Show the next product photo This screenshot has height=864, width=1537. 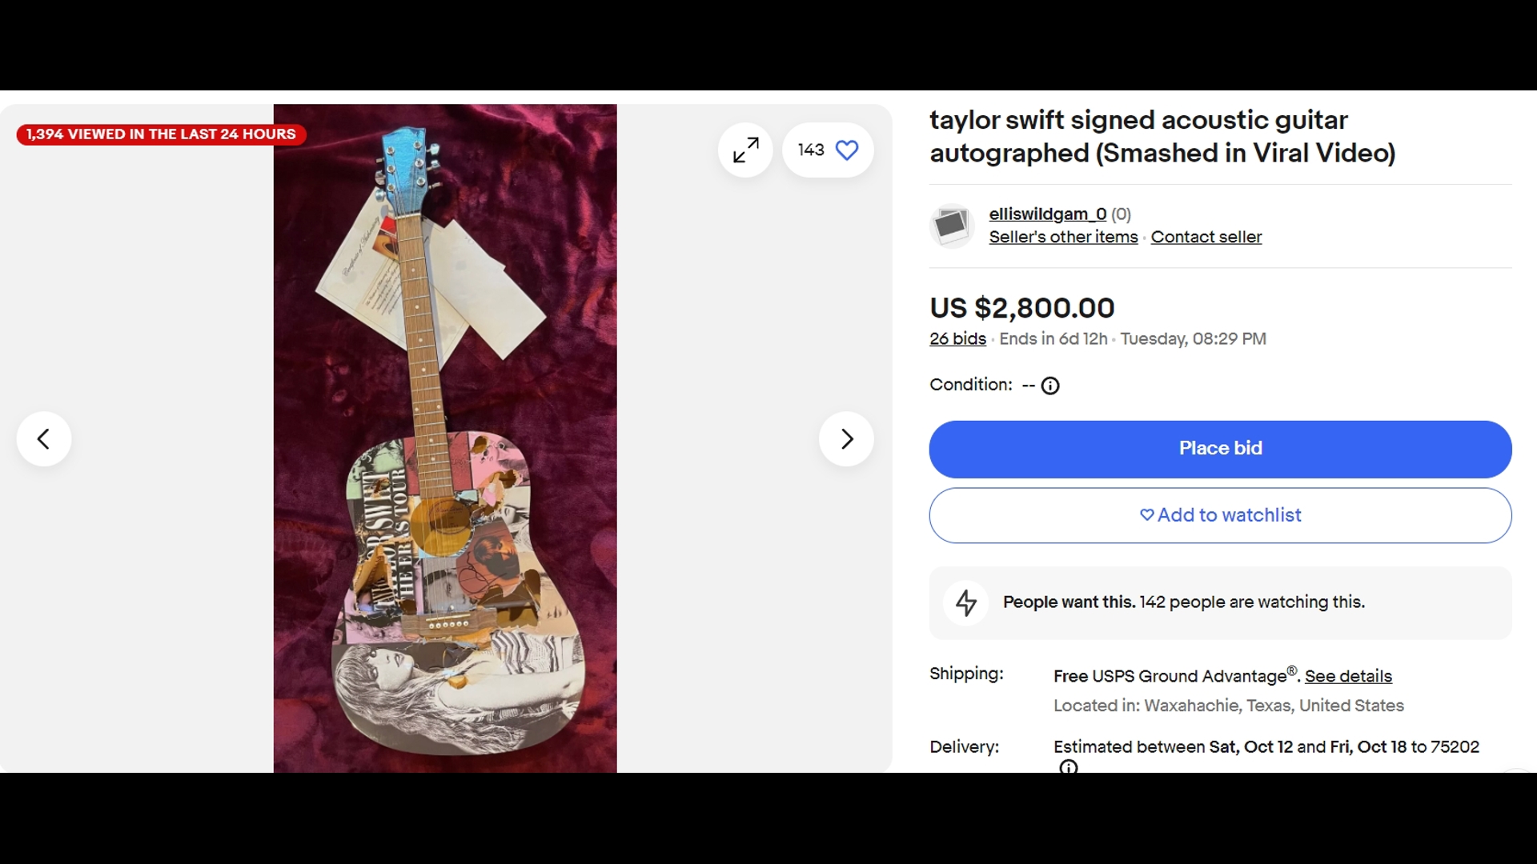(846, 438)
